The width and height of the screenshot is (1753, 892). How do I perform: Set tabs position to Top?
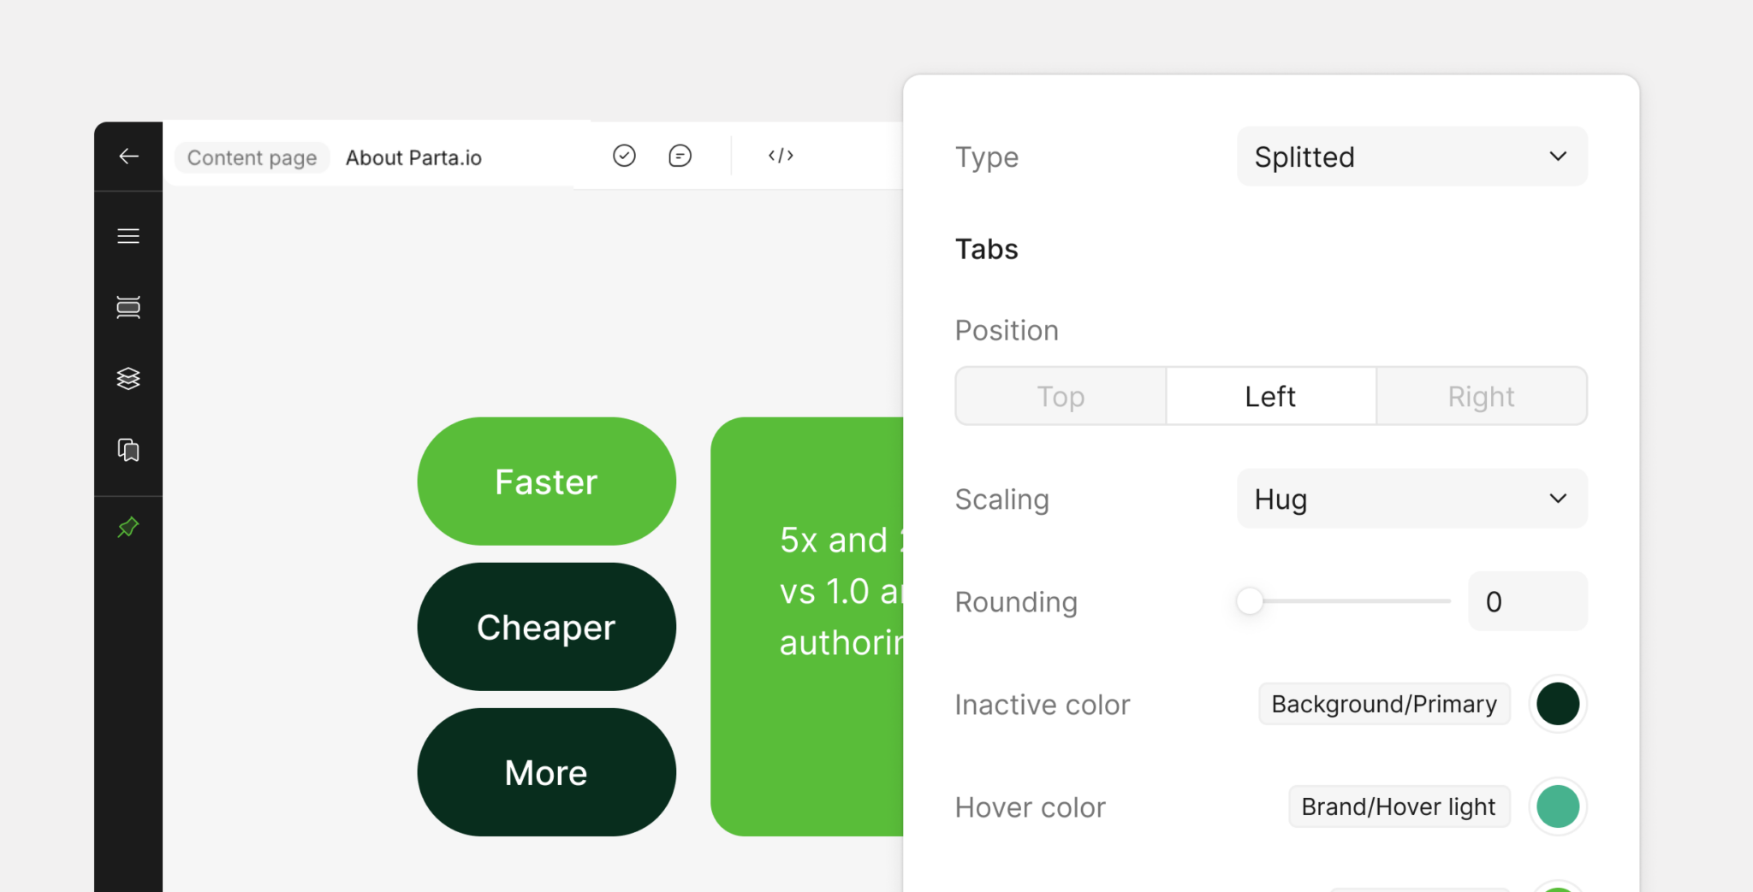[x=1061, y=396]
